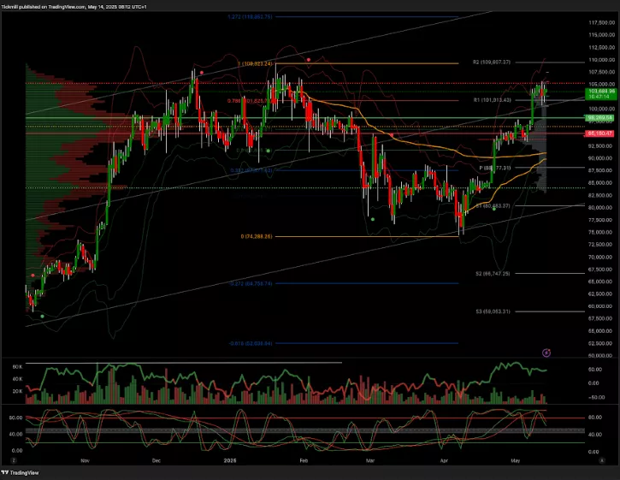The image size is (620, 480).
Task: Click the Tickmill published on TradingView.com header text
Action: pyautogui.click(x=86, y=8)
